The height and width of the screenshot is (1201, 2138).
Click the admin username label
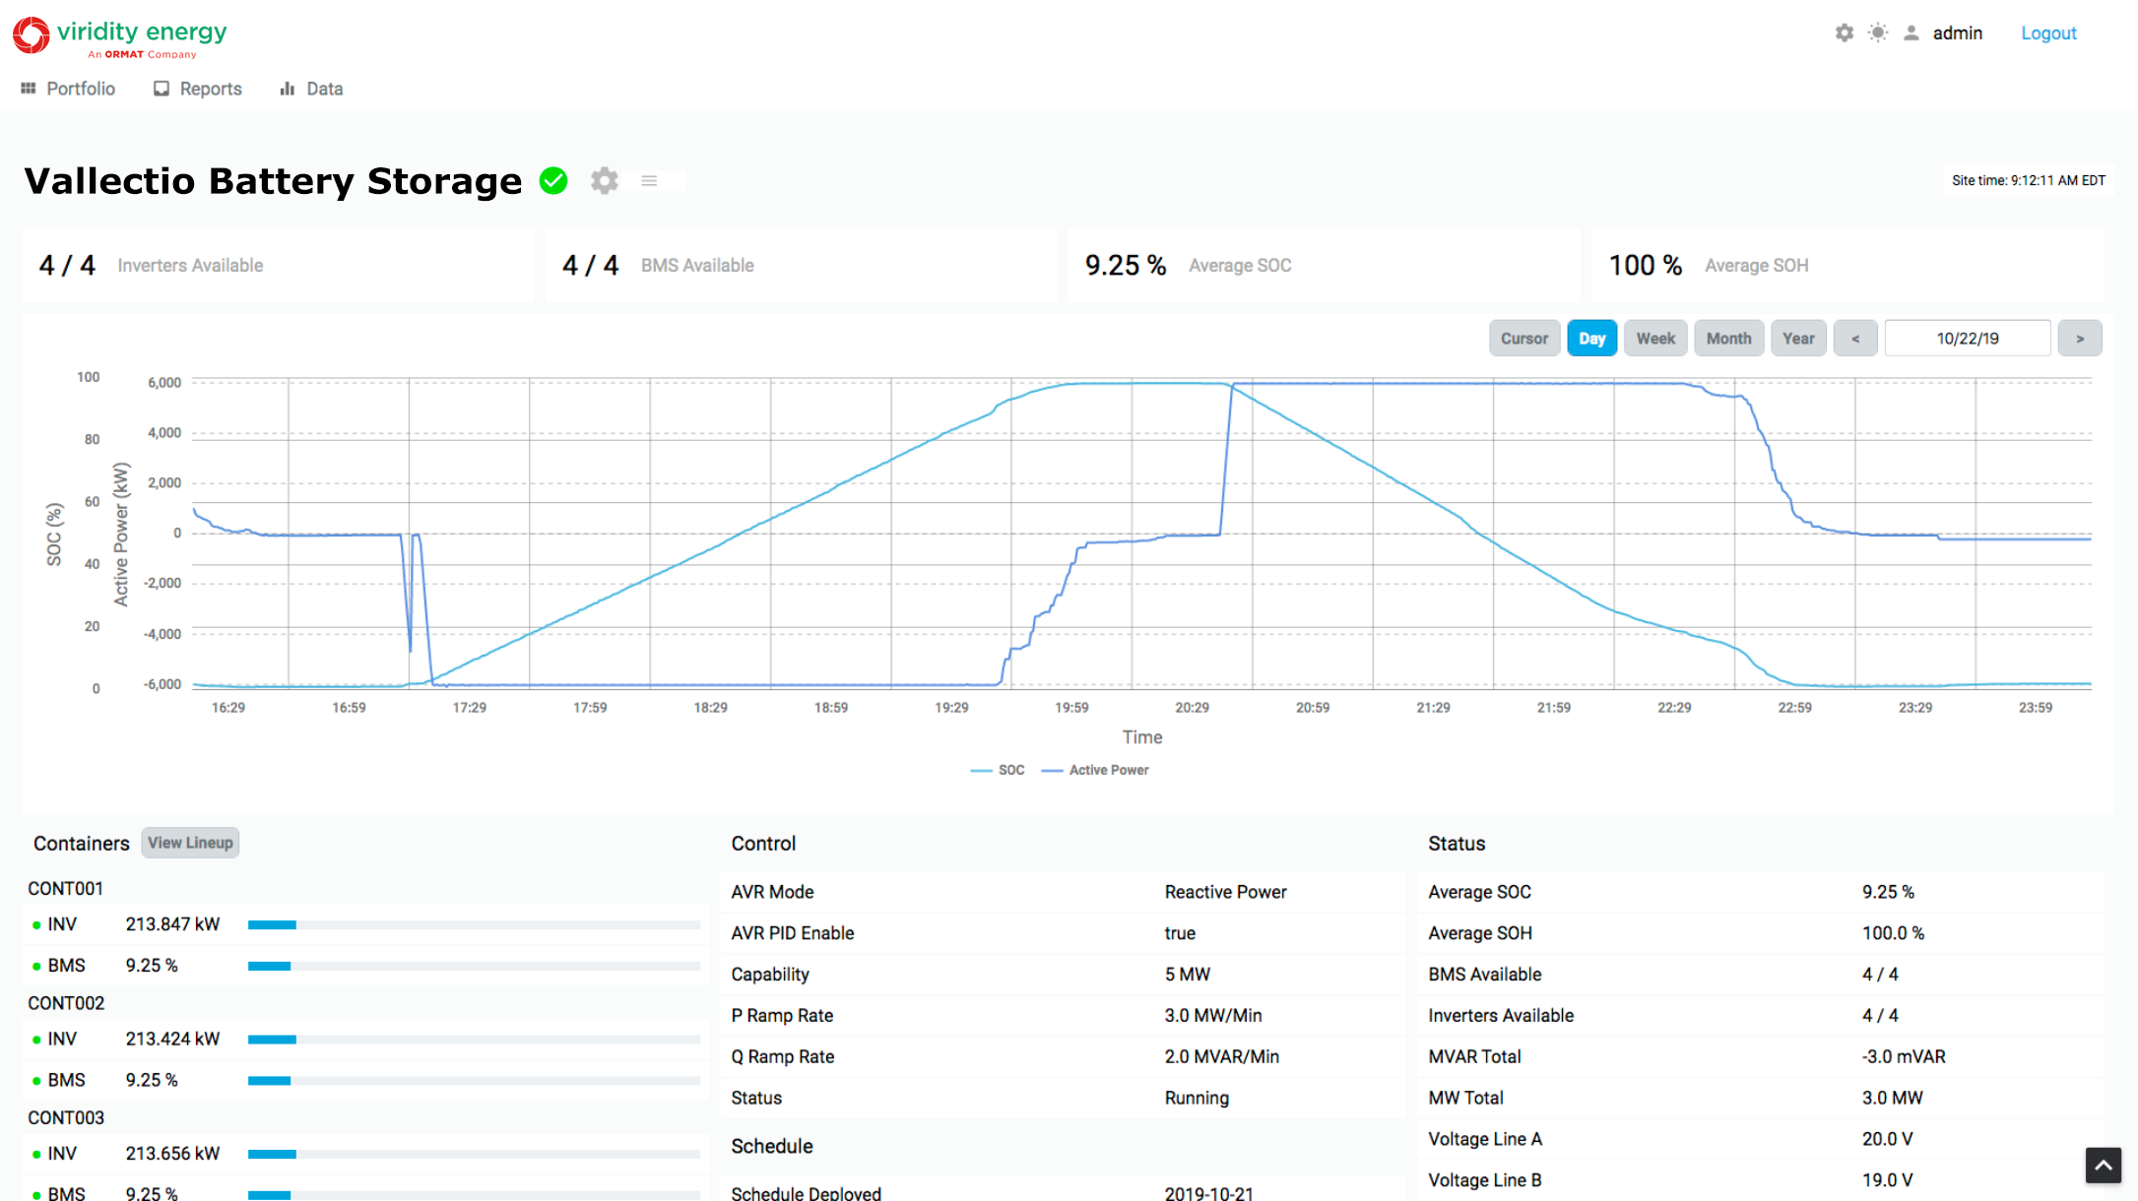click(1958, 32)
